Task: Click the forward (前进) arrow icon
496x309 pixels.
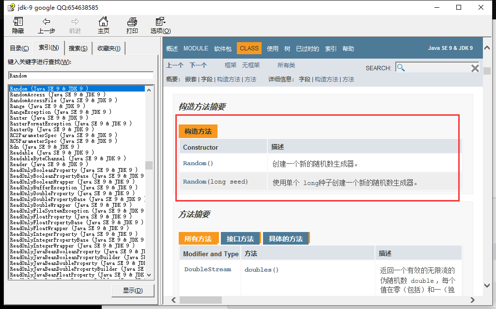Action: point(75,21)
